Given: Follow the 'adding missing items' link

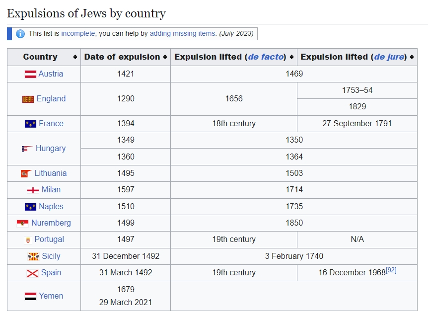Looking at the screenshot, I should point(183,34).
